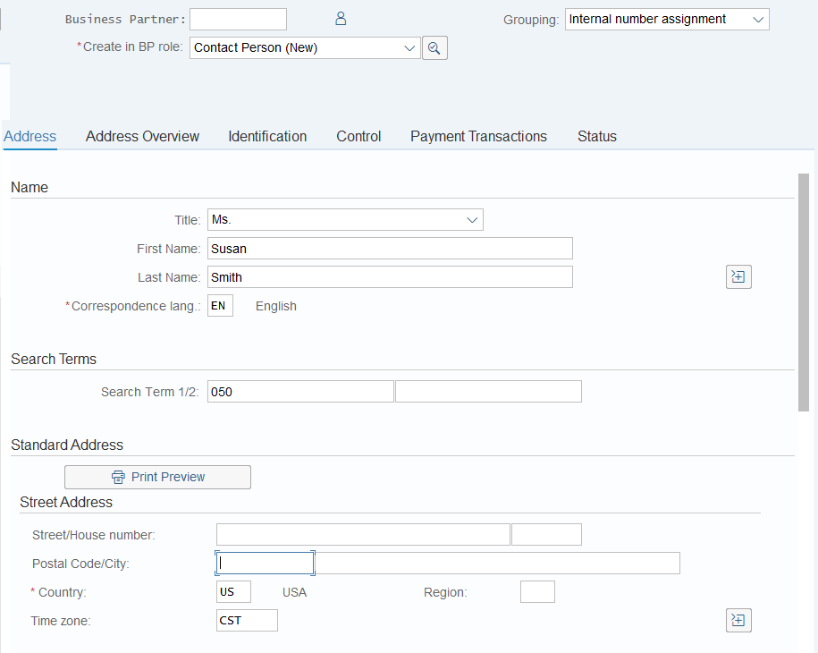The image size is (818, 653).
Task: Click the magnifier icon next to BP role
Action: 434,48
